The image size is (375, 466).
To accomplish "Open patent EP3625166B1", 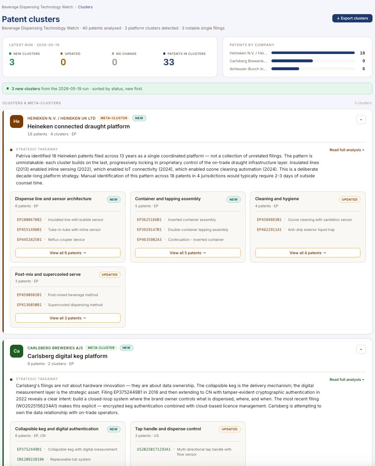I will [x=149, y=220].
